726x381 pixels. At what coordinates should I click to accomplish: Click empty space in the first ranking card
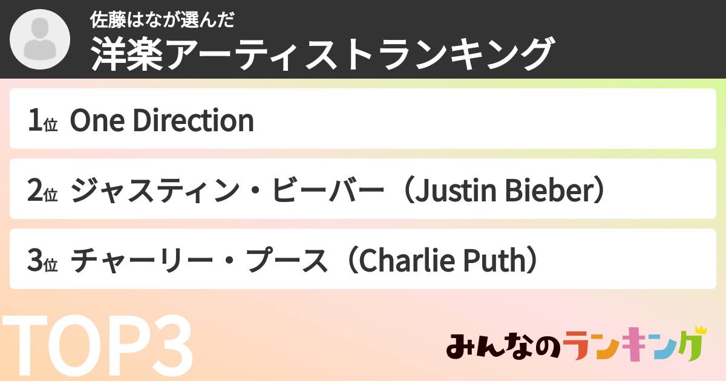[x=484, y=119]
